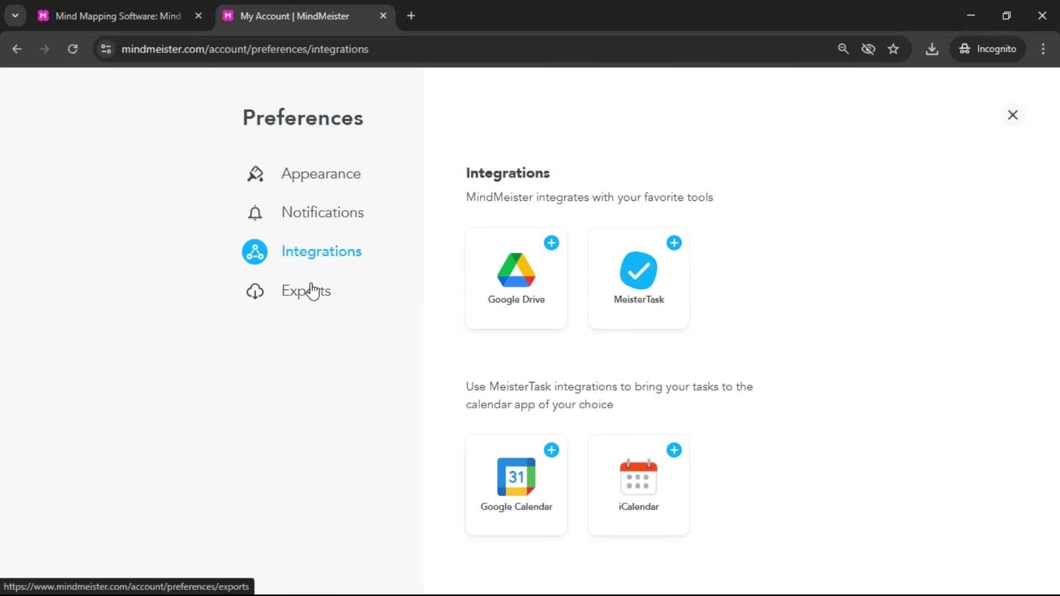Open Appearance preferences paintbrush icon
The width and height of the screenshot is (1060, 596).
255,174
